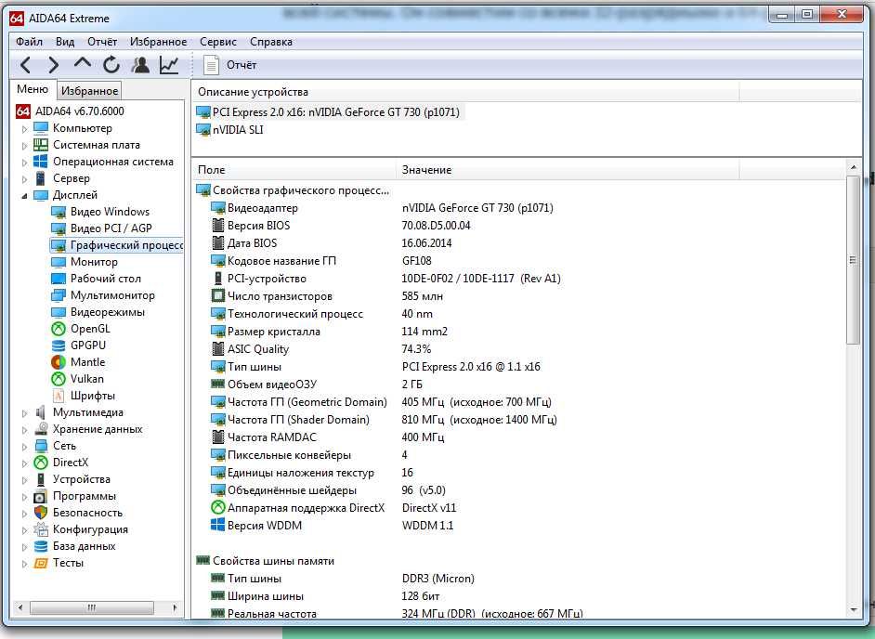This screenshot has height=639, width=875.
Task: Expand the Мультимедиа tree node
Action: point(24,413)
